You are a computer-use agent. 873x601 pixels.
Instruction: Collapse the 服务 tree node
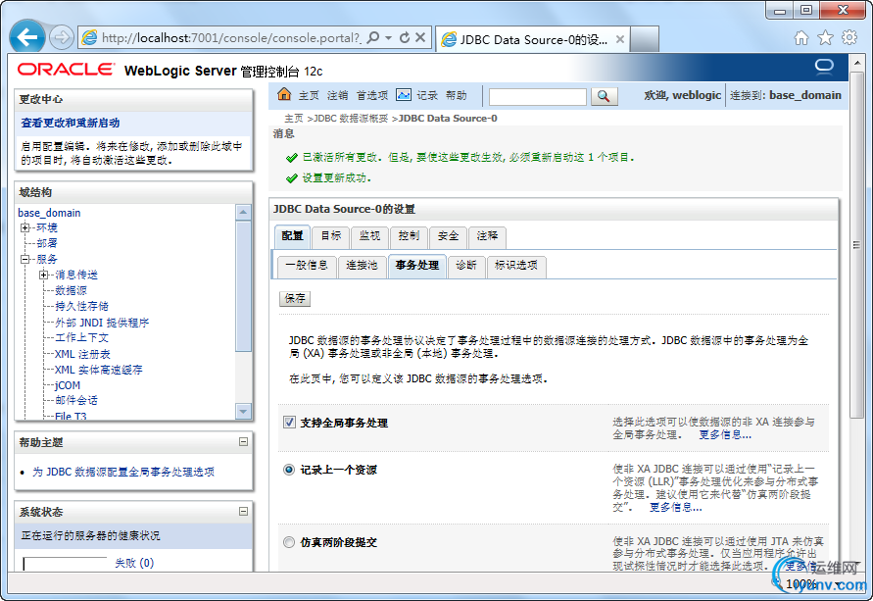pos(25,259)
